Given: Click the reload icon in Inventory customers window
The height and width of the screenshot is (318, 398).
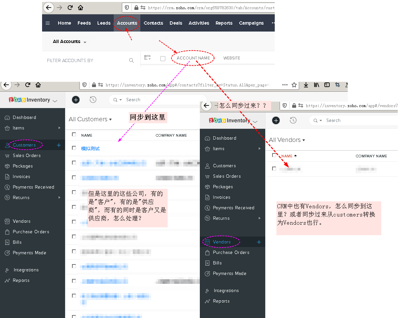Looking at the screenshot, I should pyautogui.click(x=28, y=85).
